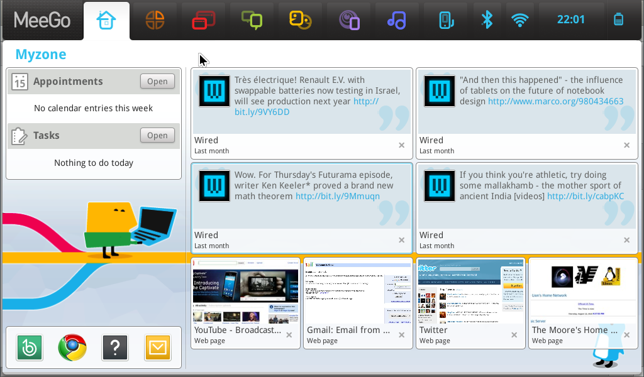The image size is (644, 377).
Task: Launch the Help question mark app
Action: tap(115, 347)
